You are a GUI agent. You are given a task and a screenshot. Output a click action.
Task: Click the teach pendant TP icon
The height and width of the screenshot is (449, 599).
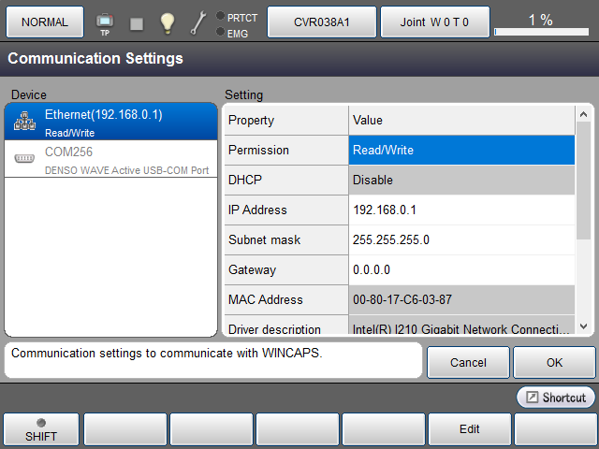(104, 22)
